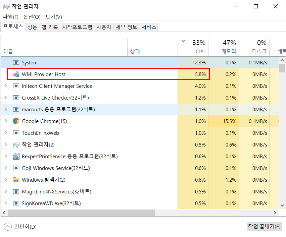286x237 pixels.
Task: Switch to the 앱 기록 tab
Action: click(x=50, y=27)
